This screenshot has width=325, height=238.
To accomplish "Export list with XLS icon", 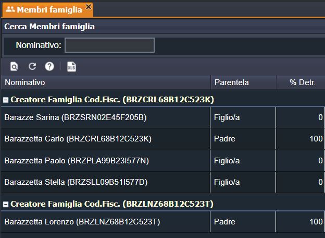I will pyautogui.click(x=71, y=67).
